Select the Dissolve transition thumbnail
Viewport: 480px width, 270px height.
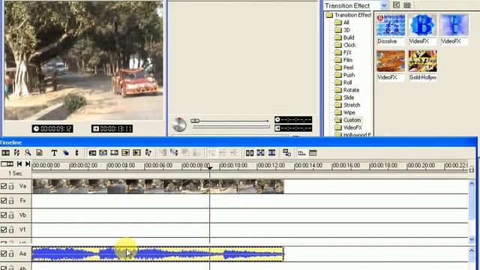[x=391, y=25]
